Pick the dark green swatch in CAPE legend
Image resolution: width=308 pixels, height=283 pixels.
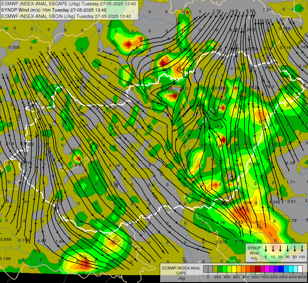(x=220, y=269)
